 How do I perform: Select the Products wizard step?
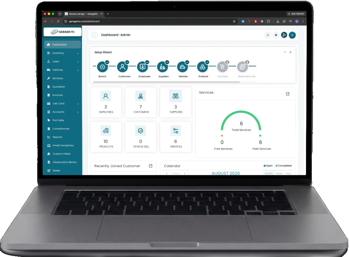tap(202, 67)
